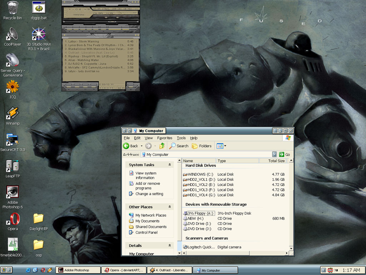
Task: Open the File menu
Action: pos(127,138)
